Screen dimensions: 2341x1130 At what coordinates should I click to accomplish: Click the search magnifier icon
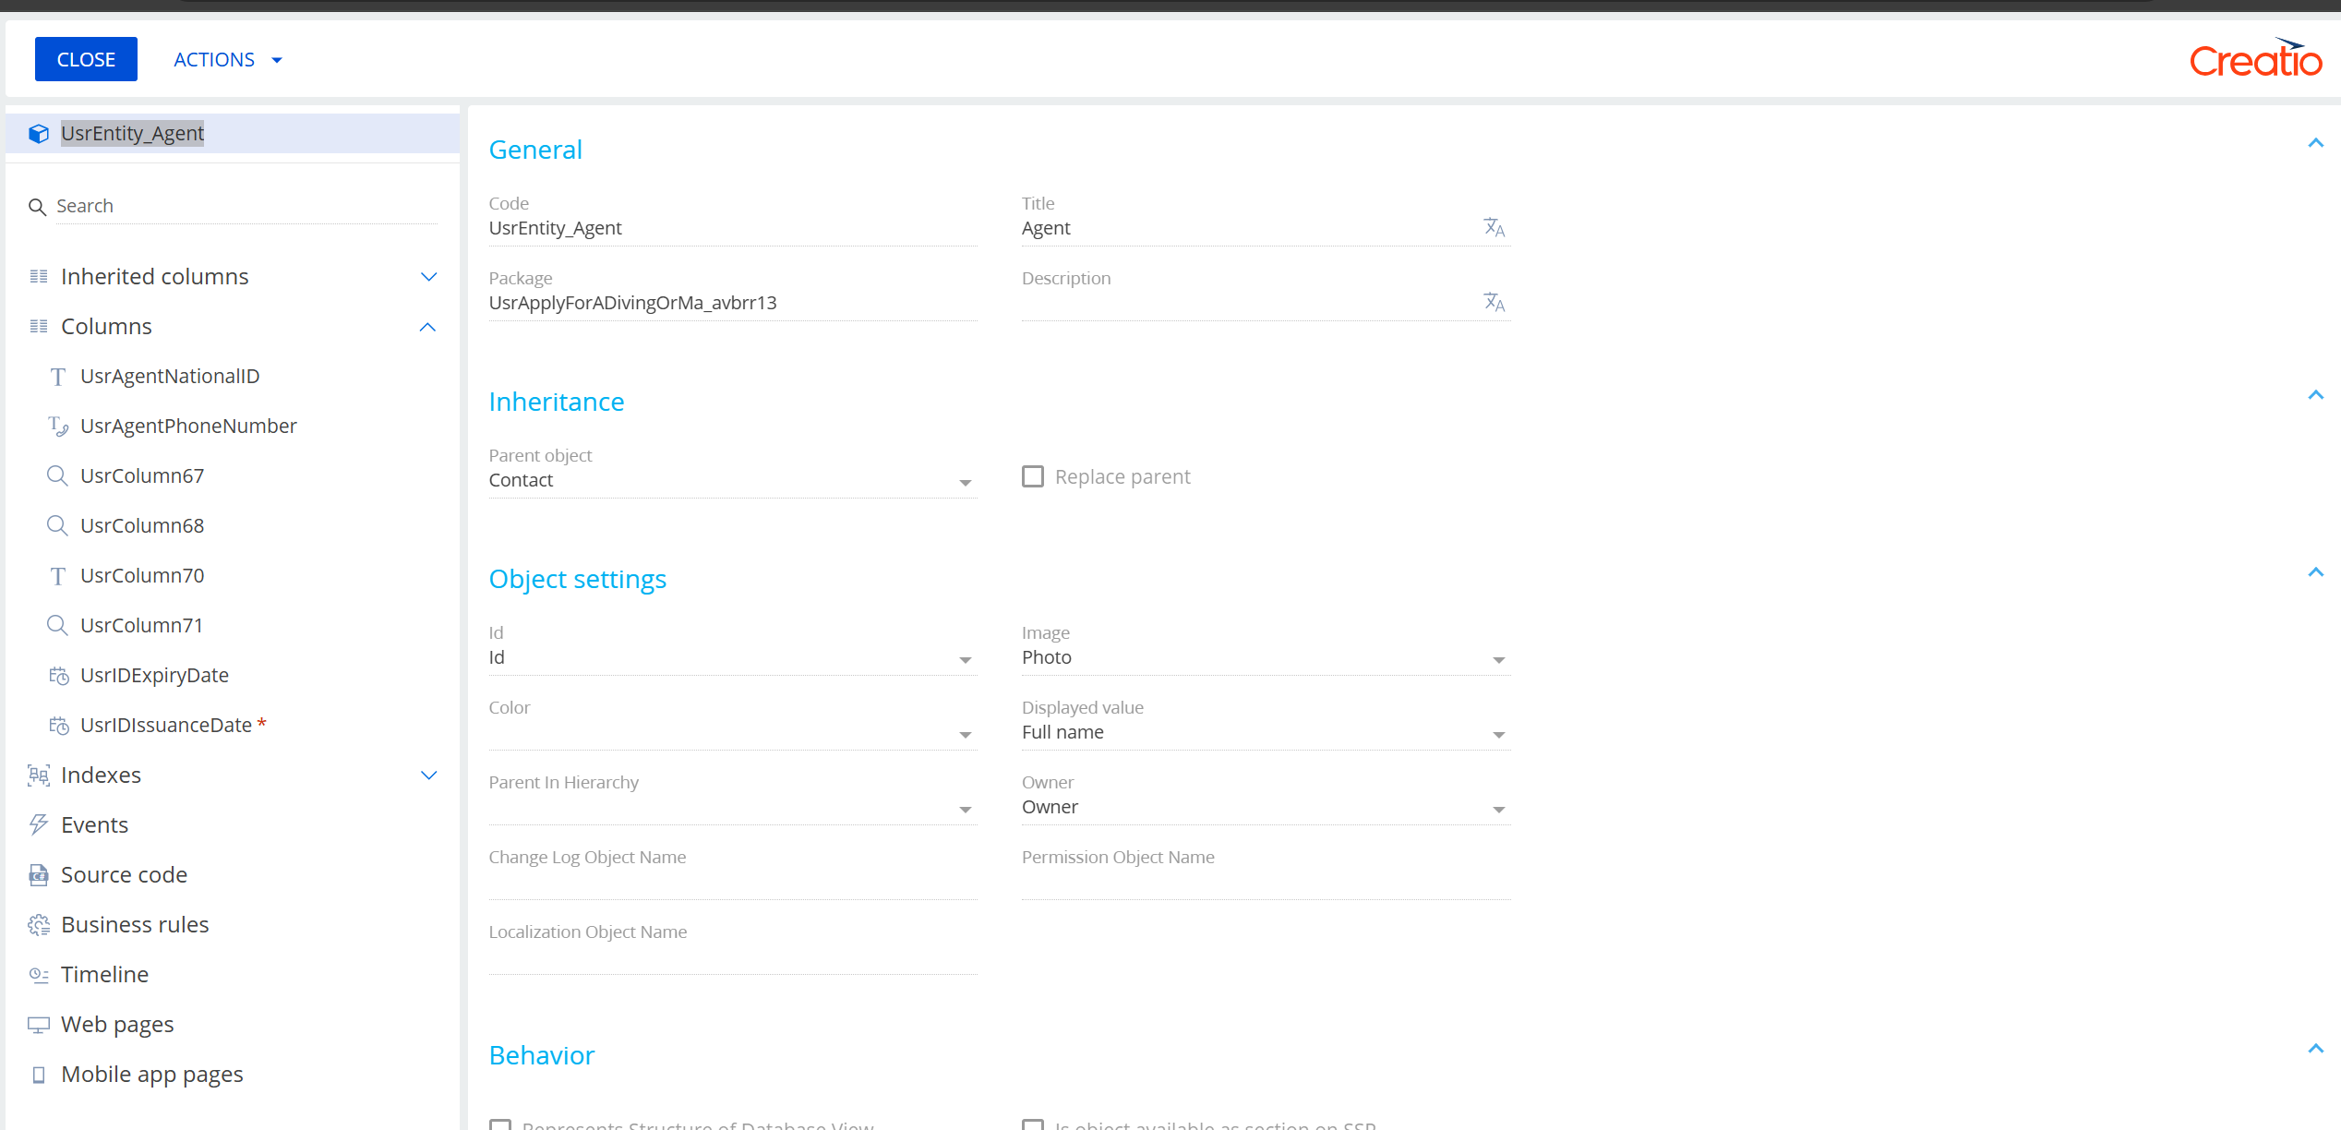coord(37,207)
